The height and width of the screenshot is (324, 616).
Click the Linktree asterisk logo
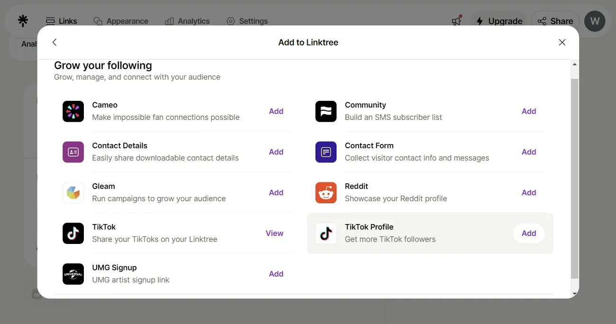coord(23,21)
